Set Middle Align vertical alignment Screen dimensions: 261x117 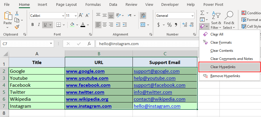[x=105, y=15]
